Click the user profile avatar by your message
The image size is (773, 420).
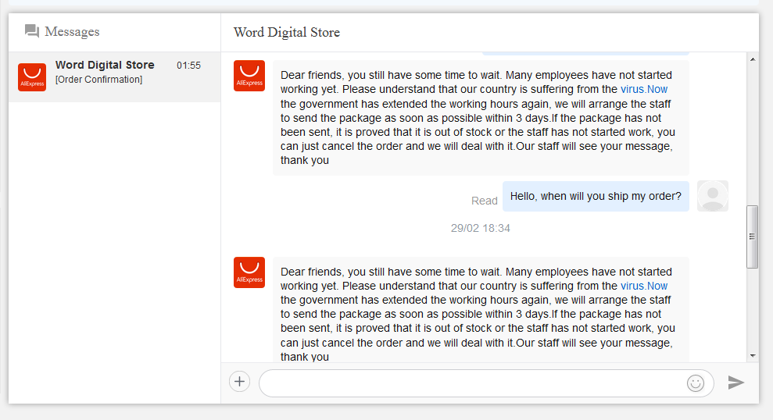(712, 196)
